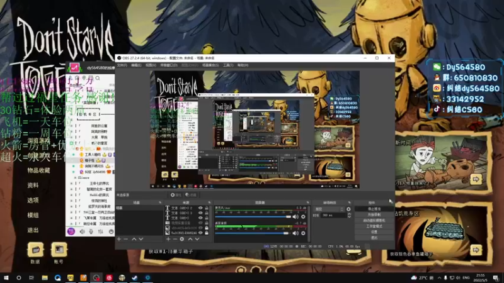Toggle visibility of the 视频采集设备 source
This screenshot has height=283, width=504.
(200, 223)
